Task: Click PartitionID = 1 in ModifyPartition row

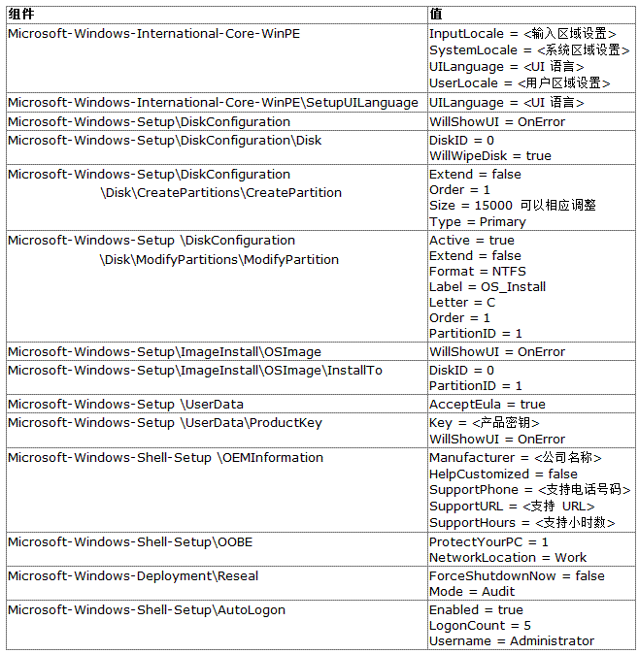Action: coord(476,333)
